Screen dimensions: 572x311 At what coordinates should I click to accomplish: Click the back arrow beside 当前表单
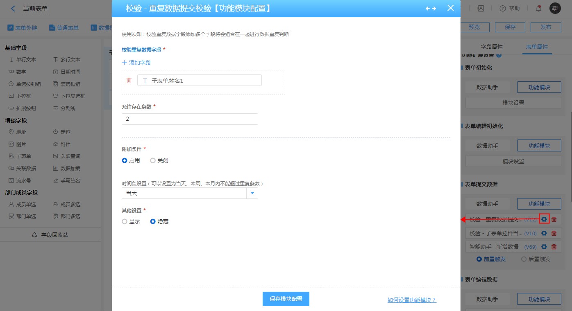click(13, 9)
